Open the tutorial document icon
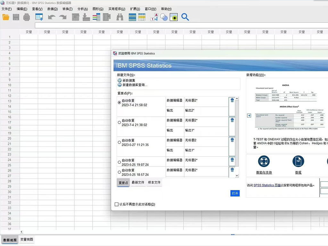Screen dimensions: 328x246 298,161
